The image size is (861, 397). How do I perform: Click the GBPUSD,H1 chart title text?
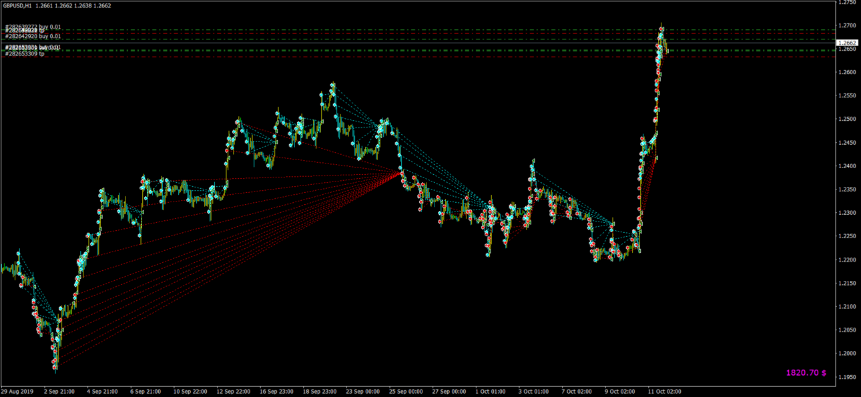click(18, 5)
